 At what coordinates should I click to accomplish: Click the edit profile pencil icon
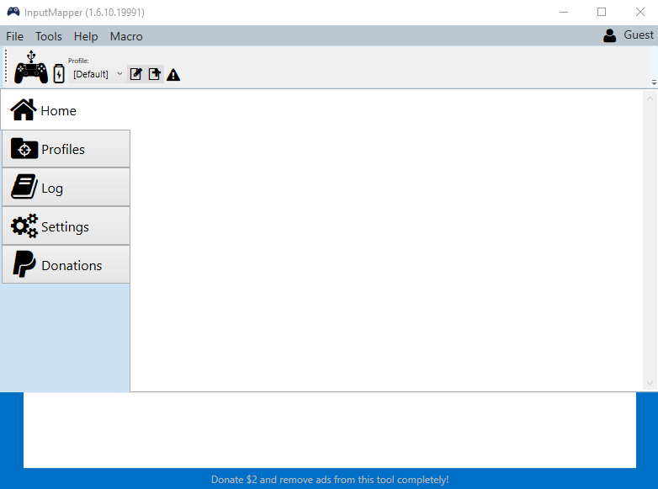click(x=136, y=74)
